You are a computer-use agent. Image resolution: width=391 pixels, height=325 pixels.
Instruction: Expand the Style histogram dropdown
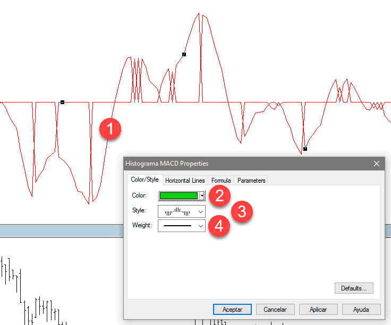(x=182, y=211)
